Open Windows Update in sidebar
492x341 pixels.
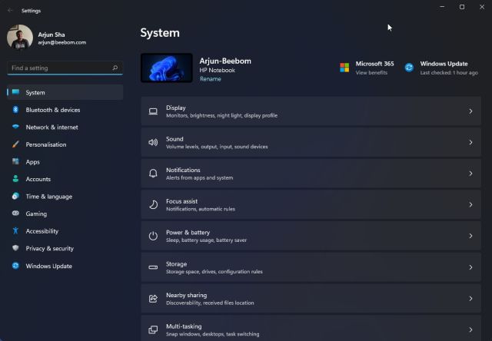click(x=65, y=266)
